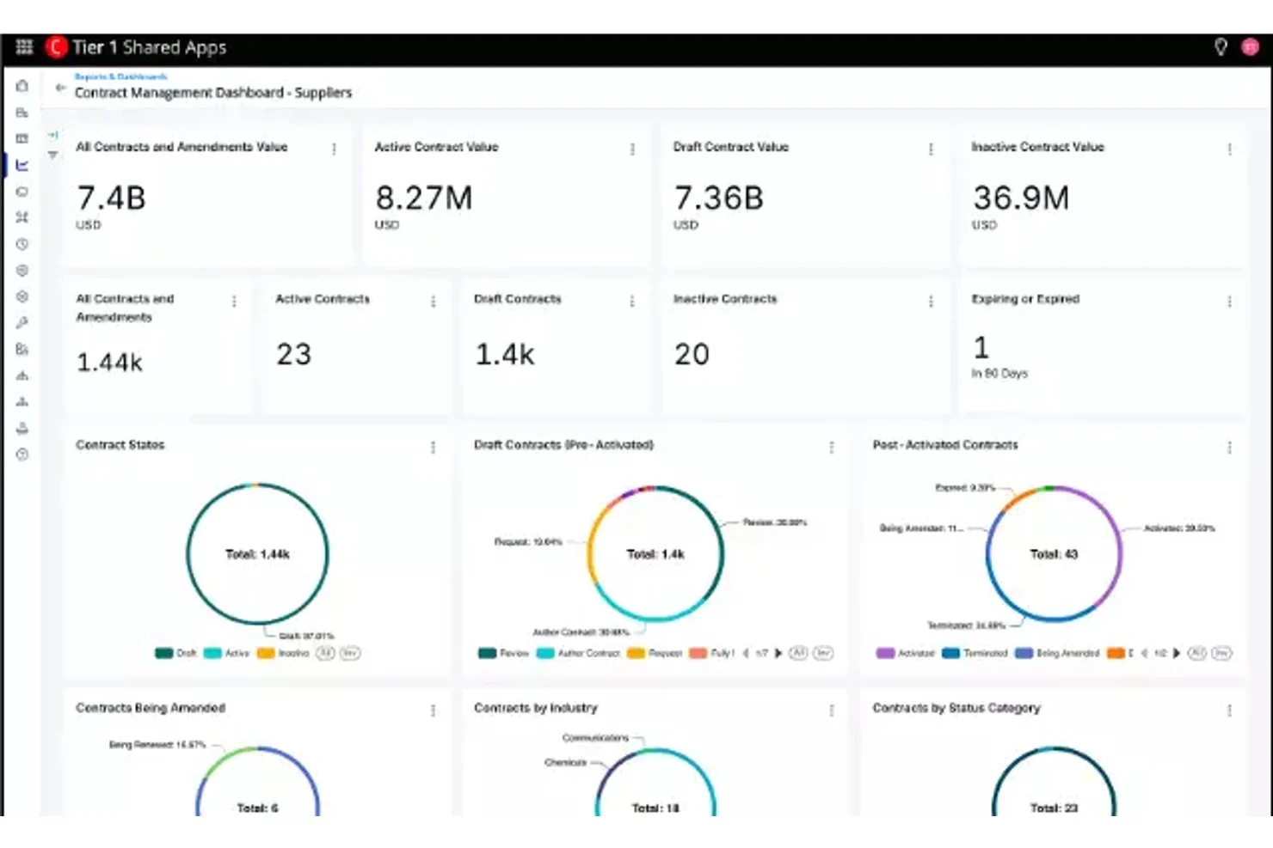The image size is (1273, 848).
Task: Open the Active Contract Value card menu
Action: pyautogui.click(x=632, y=149)
